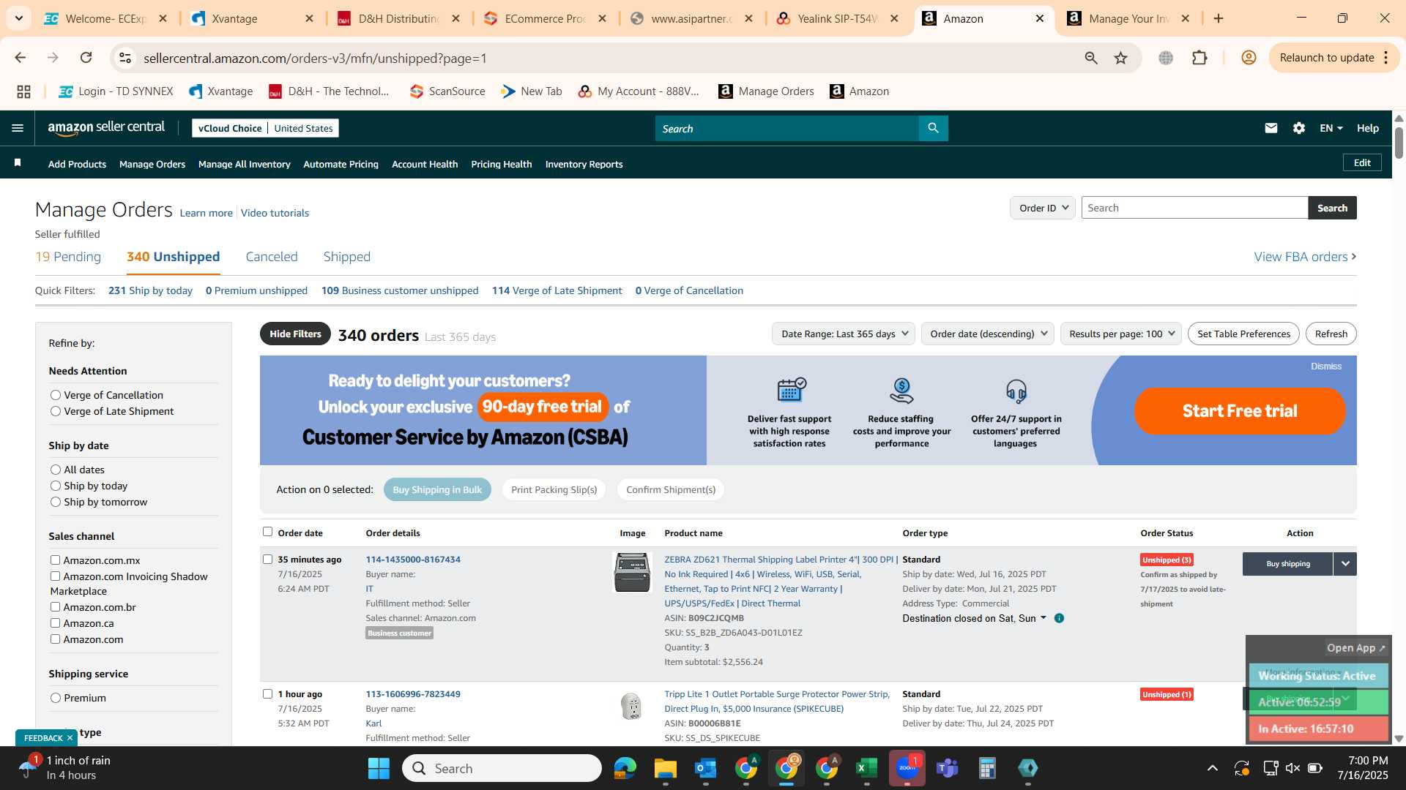
Task: Click Set Table Preferences button
Action: click(x=1243, y=334)
